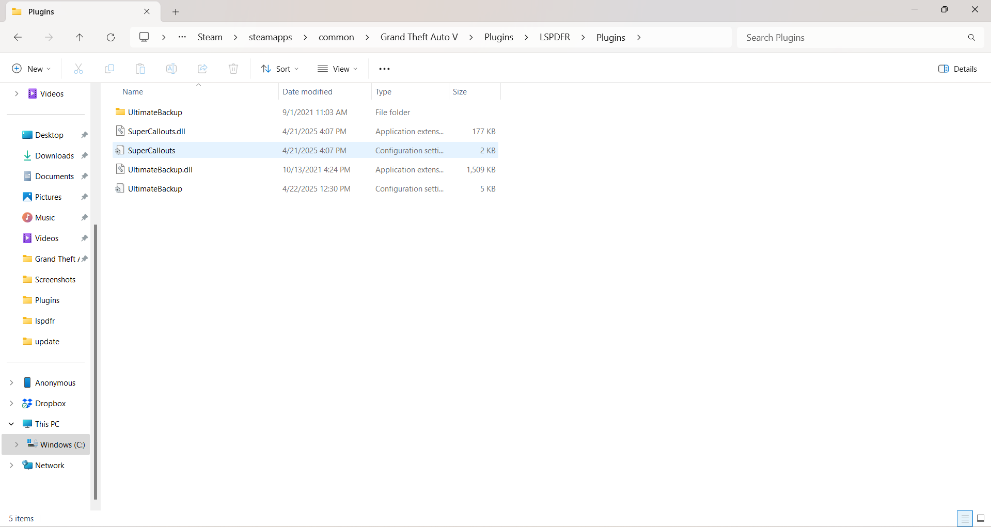Sort by Date modified column header
Screen dimensions: 991x527
307,91
